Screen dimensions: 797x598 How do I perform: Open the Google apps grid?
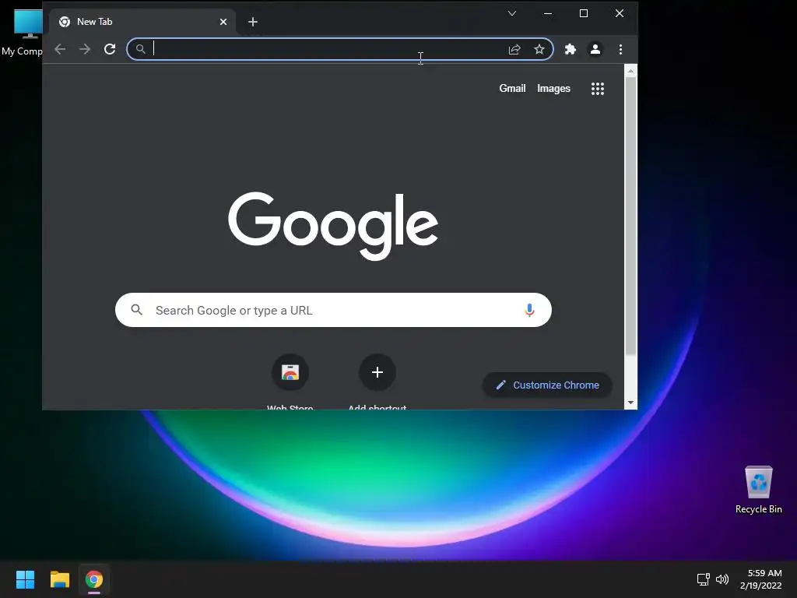click(598, 89)
